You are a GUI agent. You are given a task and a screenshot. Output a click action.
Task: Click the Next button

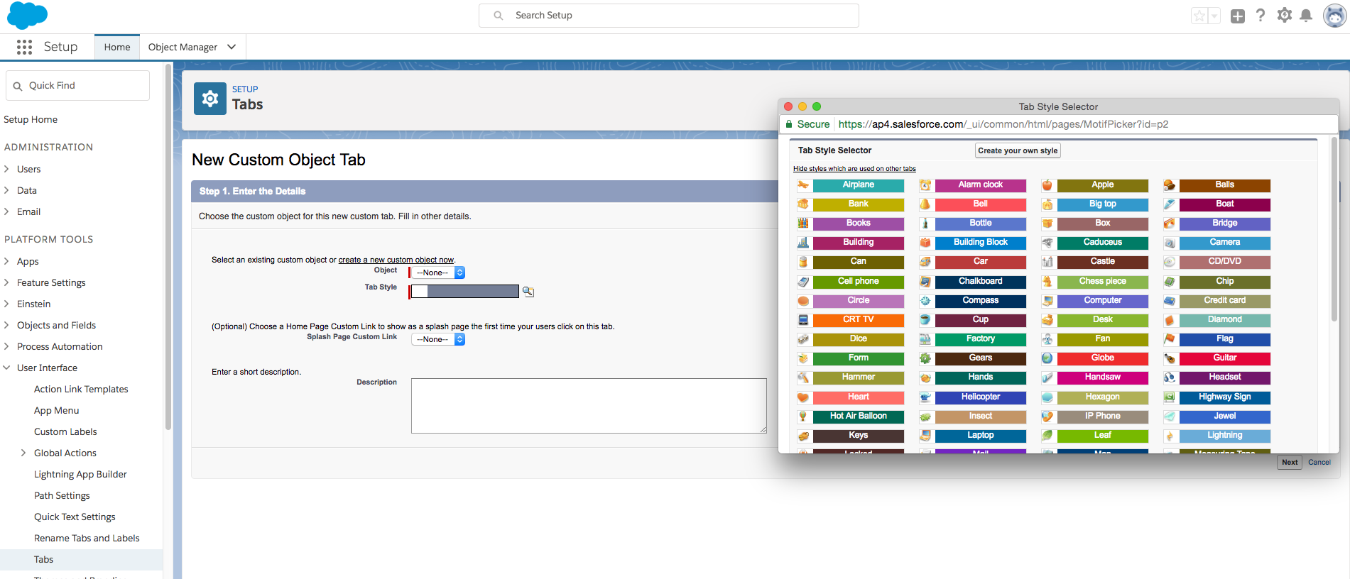(x=1290, y=462)
